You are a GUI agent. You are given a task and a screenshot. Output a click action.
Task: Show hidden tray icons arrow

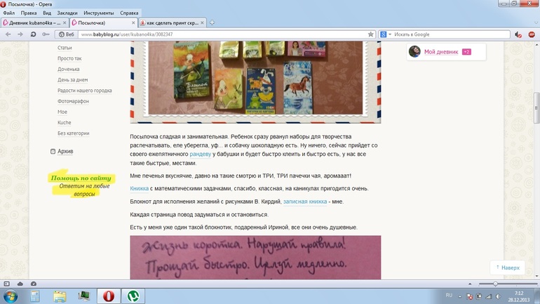click(x=460, y=296)
